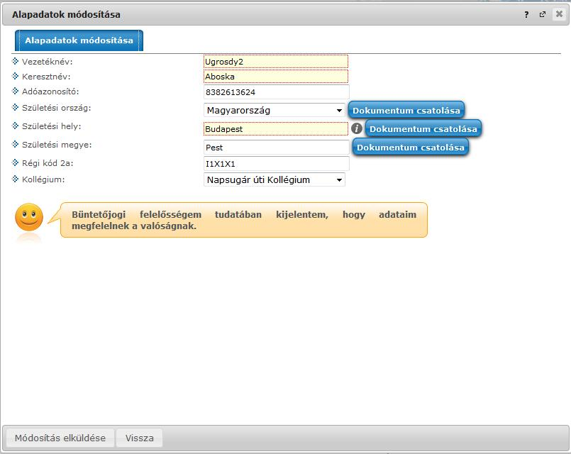
Task: Click the Születési hely field with Budapest
Action: coord(276,129)
